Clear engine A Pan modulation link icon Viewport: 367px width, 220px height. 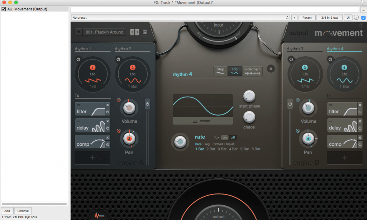click(119, 131)
